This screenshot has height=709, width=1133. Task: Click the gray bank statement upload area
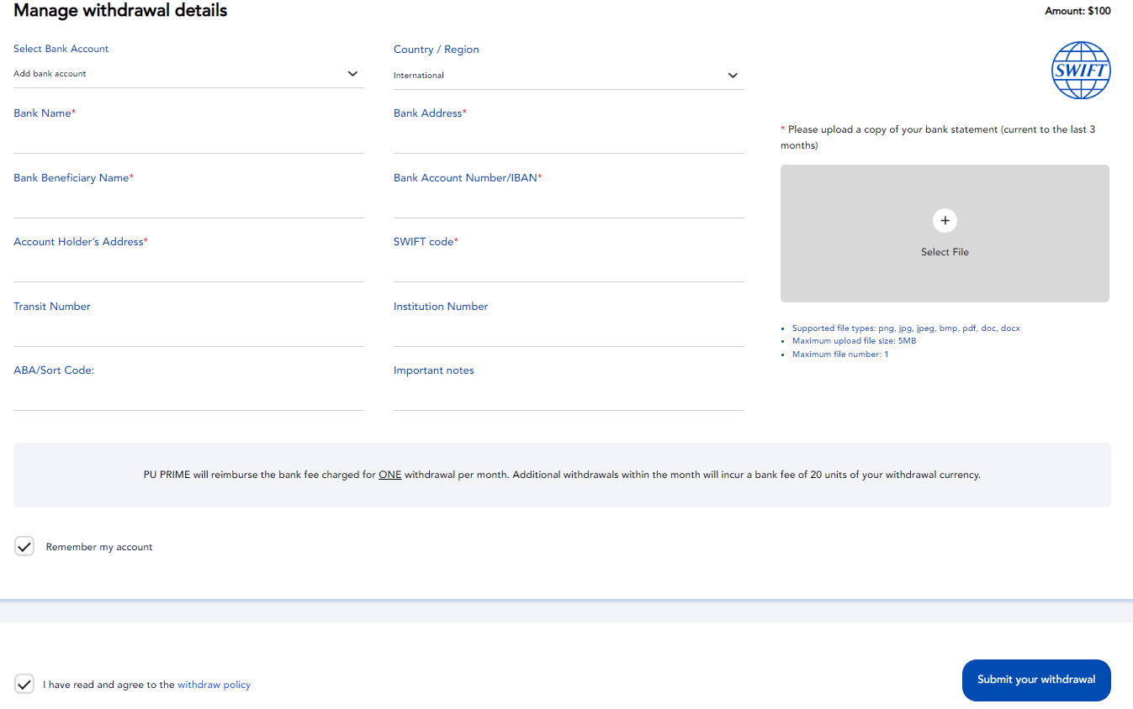coord(945,234)
